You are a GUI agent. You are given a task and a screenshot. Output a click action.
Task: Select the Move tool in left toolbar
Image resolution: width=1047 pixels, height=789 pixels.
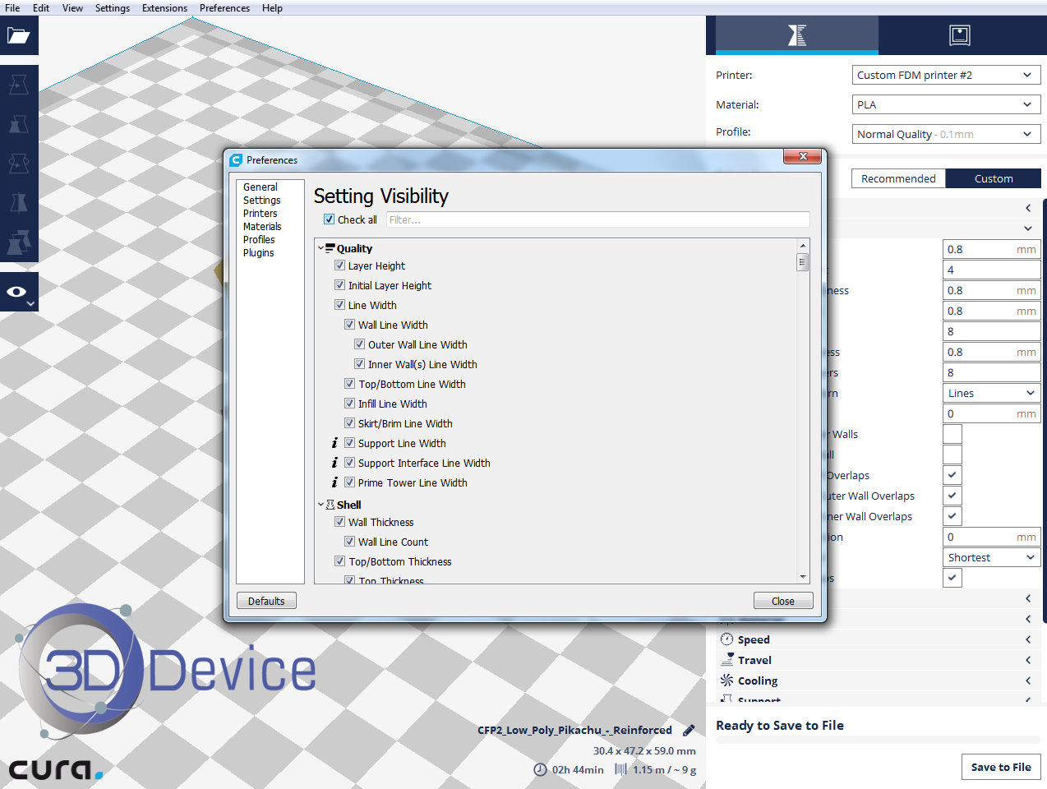pos(18,84)
